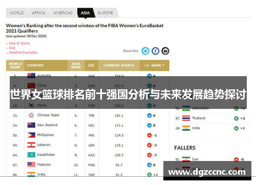Click the Women's Ranking page heading

click(84, 28)
